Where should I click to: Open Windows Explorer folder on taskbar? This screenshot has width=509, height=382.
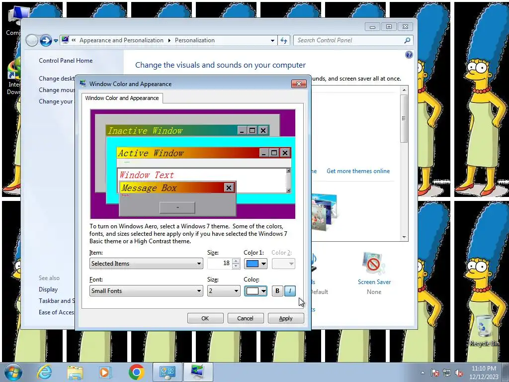76,372
